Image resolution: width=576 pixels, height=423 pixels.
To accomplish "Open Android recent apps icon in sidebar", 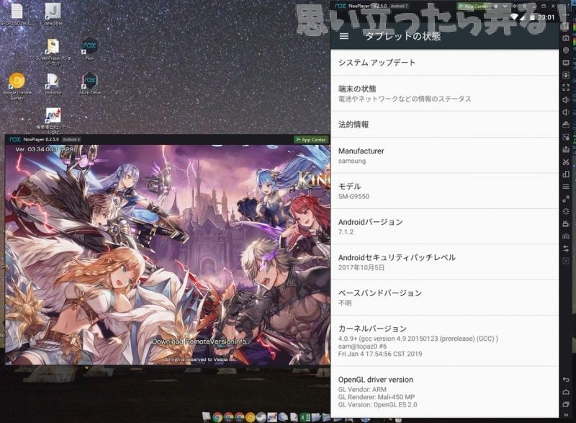I will tap(566, 404).
